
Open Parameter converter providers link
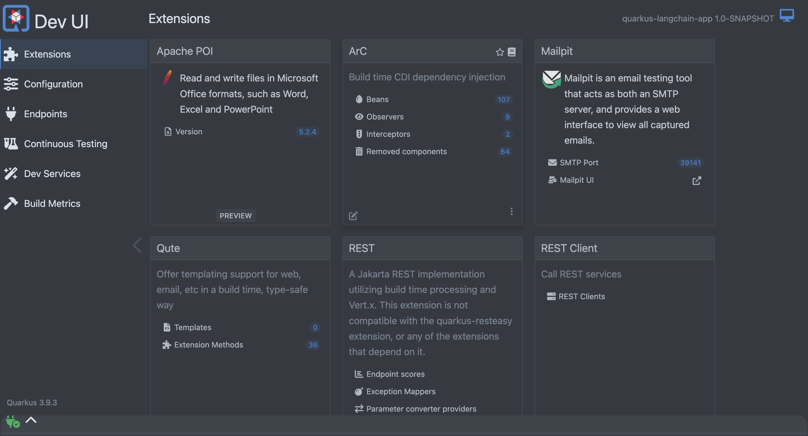tap(421, 409)
